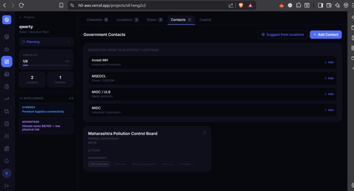
Task: Toggle the browser sidebar panel icon
Action: (x=320, y=5)
